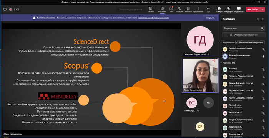Click АС avatar of Айжан Салимжанова in list
The height and width of the screenshot is (138, 269).
coord(225,56)
